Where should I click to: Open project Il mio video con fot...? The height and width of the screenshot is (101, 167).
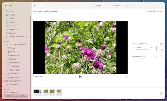16,96
